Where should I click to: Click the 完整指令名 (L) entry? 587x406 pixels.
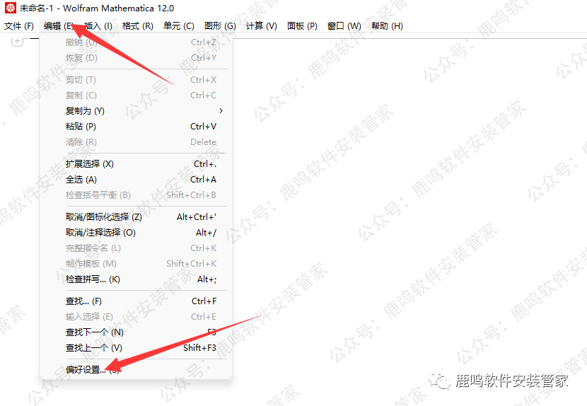click(x=136, y=248)
